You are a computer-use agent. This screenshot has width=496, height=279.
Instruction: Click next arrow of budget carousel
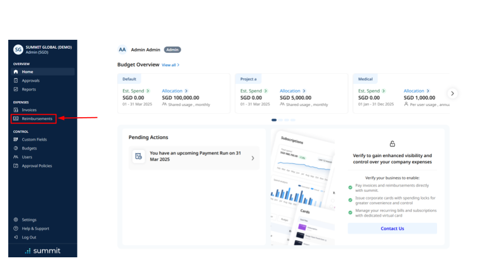(453, 94)
